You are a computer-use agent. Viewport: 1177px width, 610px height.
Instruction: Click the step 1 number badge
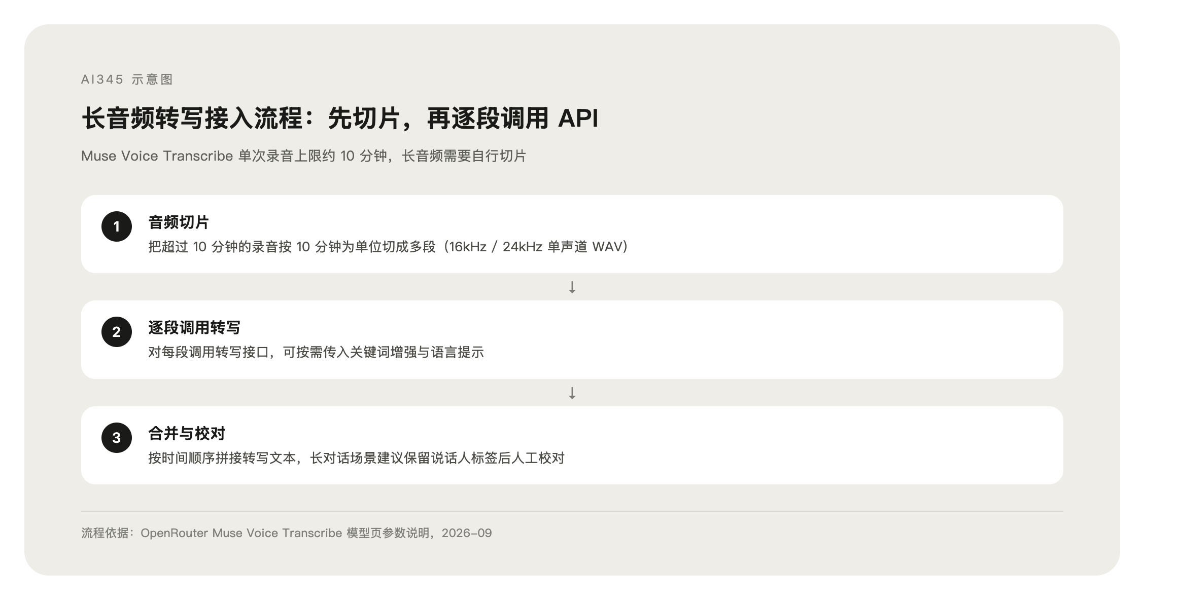tap(117, 226)
